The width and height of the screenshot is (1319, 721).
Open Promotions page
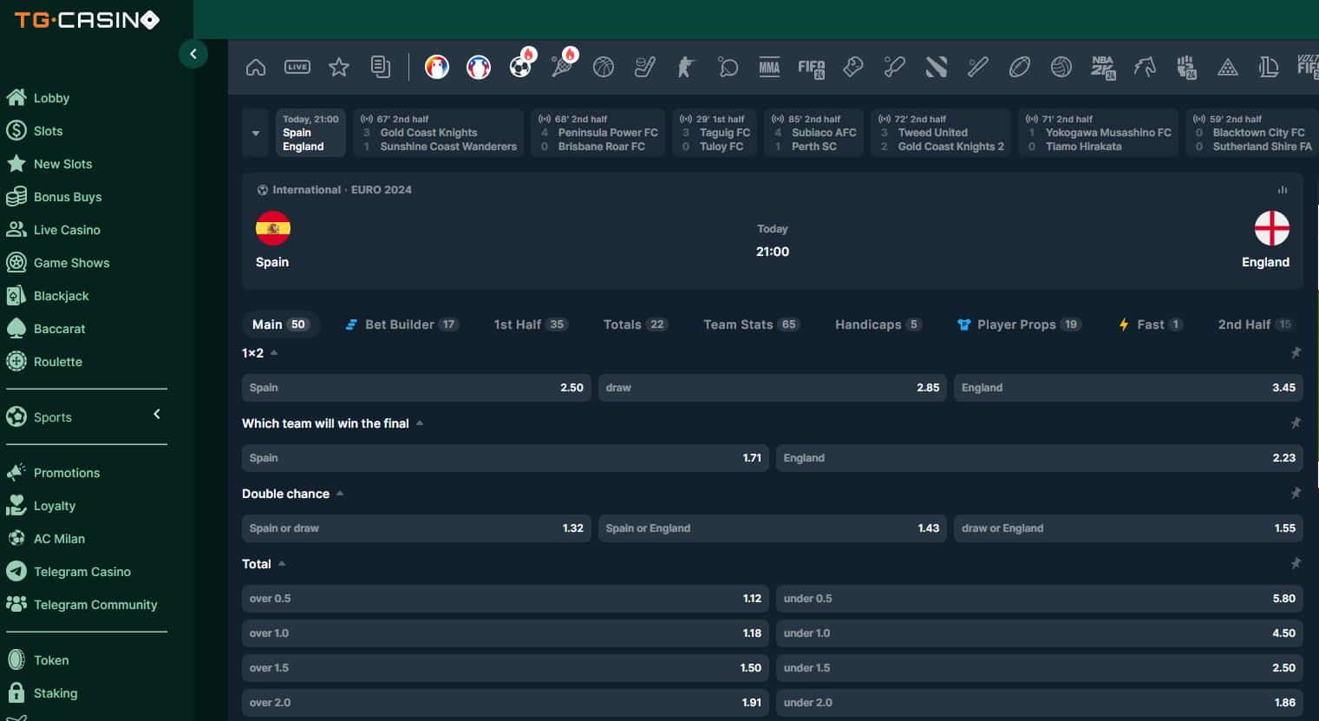[x=52, y=473]
